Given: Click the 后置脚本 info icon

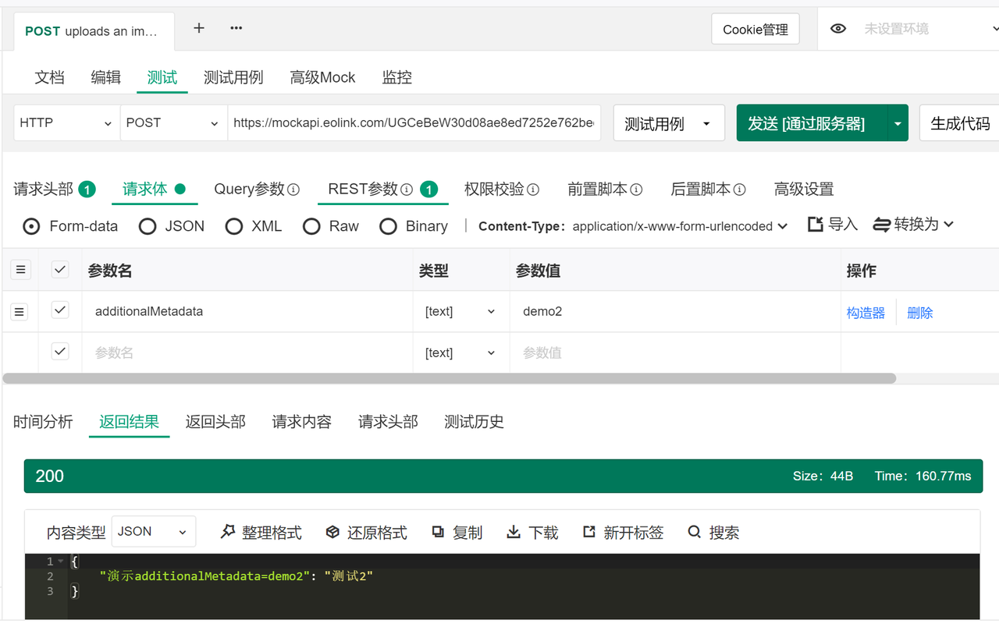Looking at the screenshot, I should click(x=739, y=190).
